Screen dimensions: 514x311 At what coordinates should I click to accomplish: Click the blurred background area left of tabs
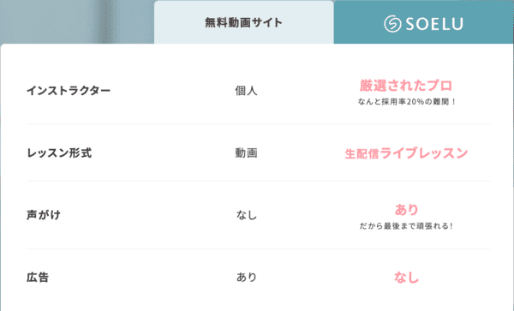click(77, 21)
